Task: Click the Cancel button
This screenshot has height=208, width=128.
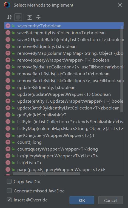Action: pyautogui.click(x=110, y=200)
